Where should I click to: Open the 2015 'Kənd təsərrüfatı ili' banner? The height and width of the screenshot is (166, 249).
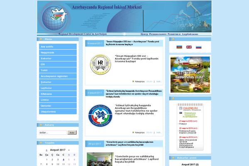pyautogui.click(x=190, y=75)
